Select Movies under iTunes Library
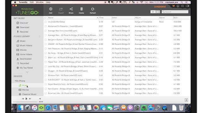202x113 pixels. 21,50
